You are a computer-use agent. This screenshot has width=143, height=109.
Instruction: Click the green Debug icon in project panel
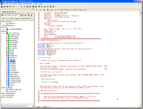31,15
